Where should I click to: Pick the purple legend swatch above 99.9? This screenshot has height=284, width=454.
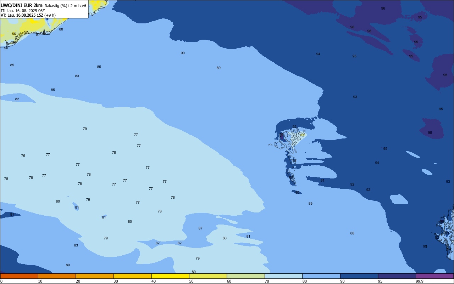tap(434, 276)
